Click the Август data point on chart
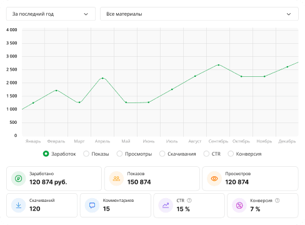The width and height of the screenshot is (305, 225). click(195, 76)
